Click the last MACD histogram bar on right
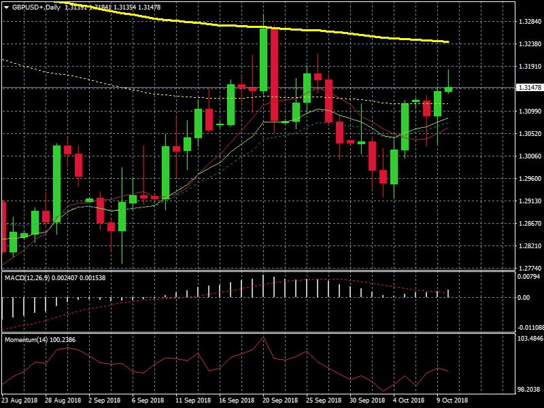This screenshot has width=544, height=408. [x=448, y=293]
